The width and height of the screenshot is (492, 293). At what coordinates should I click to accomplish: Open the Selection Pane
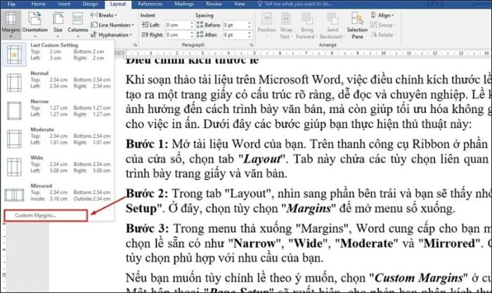[x=357, y=25]
